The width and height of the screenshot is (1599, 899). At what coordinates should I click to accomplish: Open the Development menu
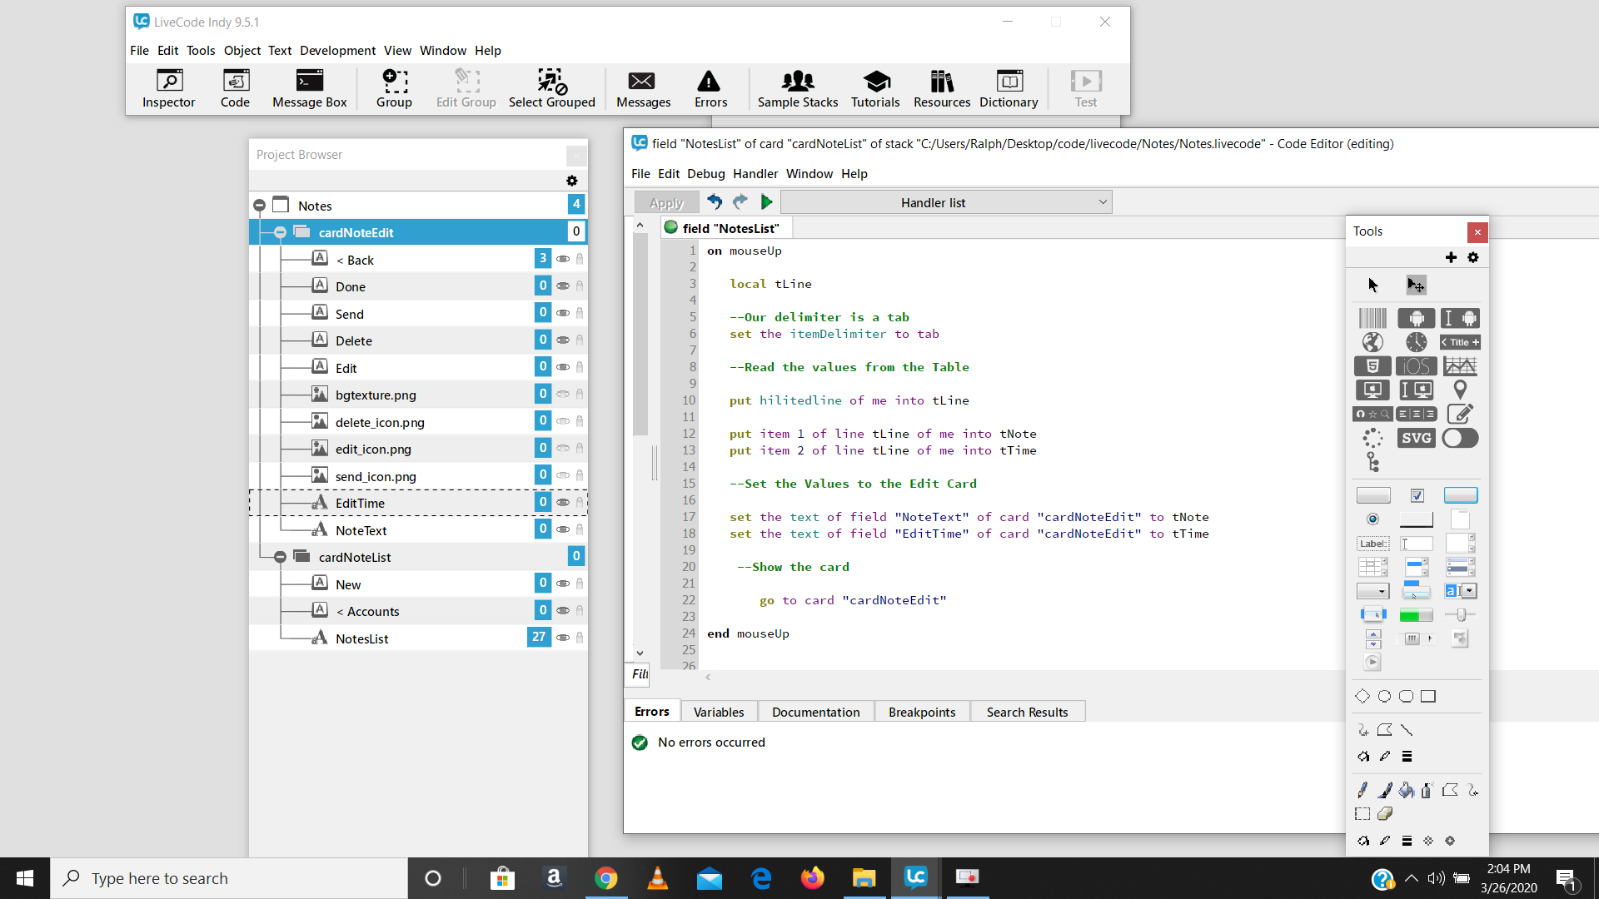coord(337,51)
